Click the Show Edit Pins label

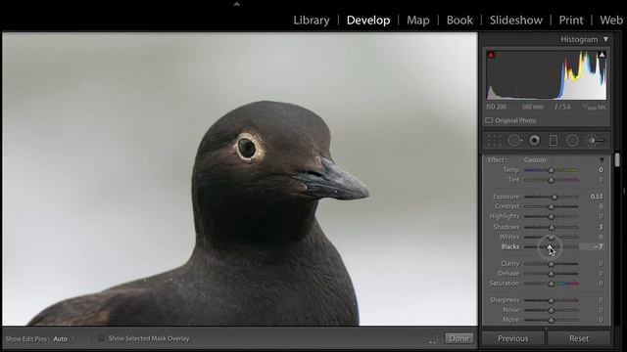[26, 339]
